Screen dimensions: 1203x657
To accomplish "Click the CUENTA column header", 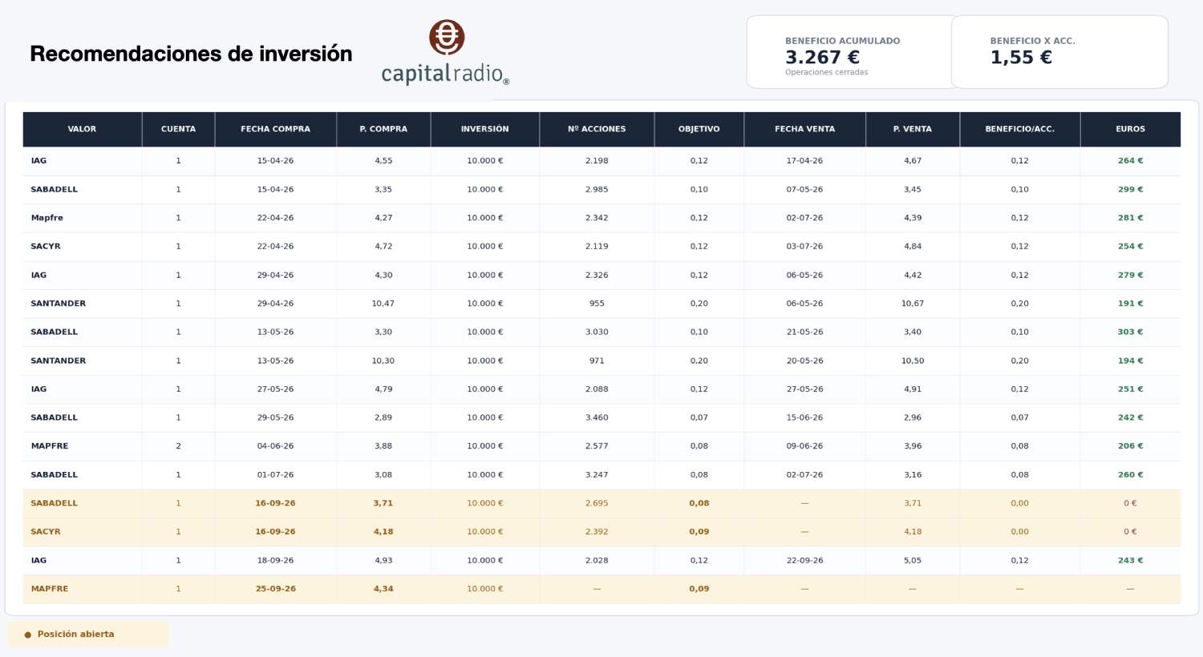I will click(x=178, y=129).
